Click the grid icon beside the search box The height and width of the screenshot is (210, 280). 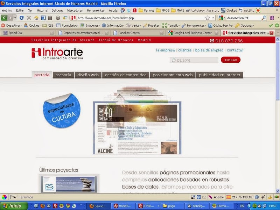pos(272,18)
